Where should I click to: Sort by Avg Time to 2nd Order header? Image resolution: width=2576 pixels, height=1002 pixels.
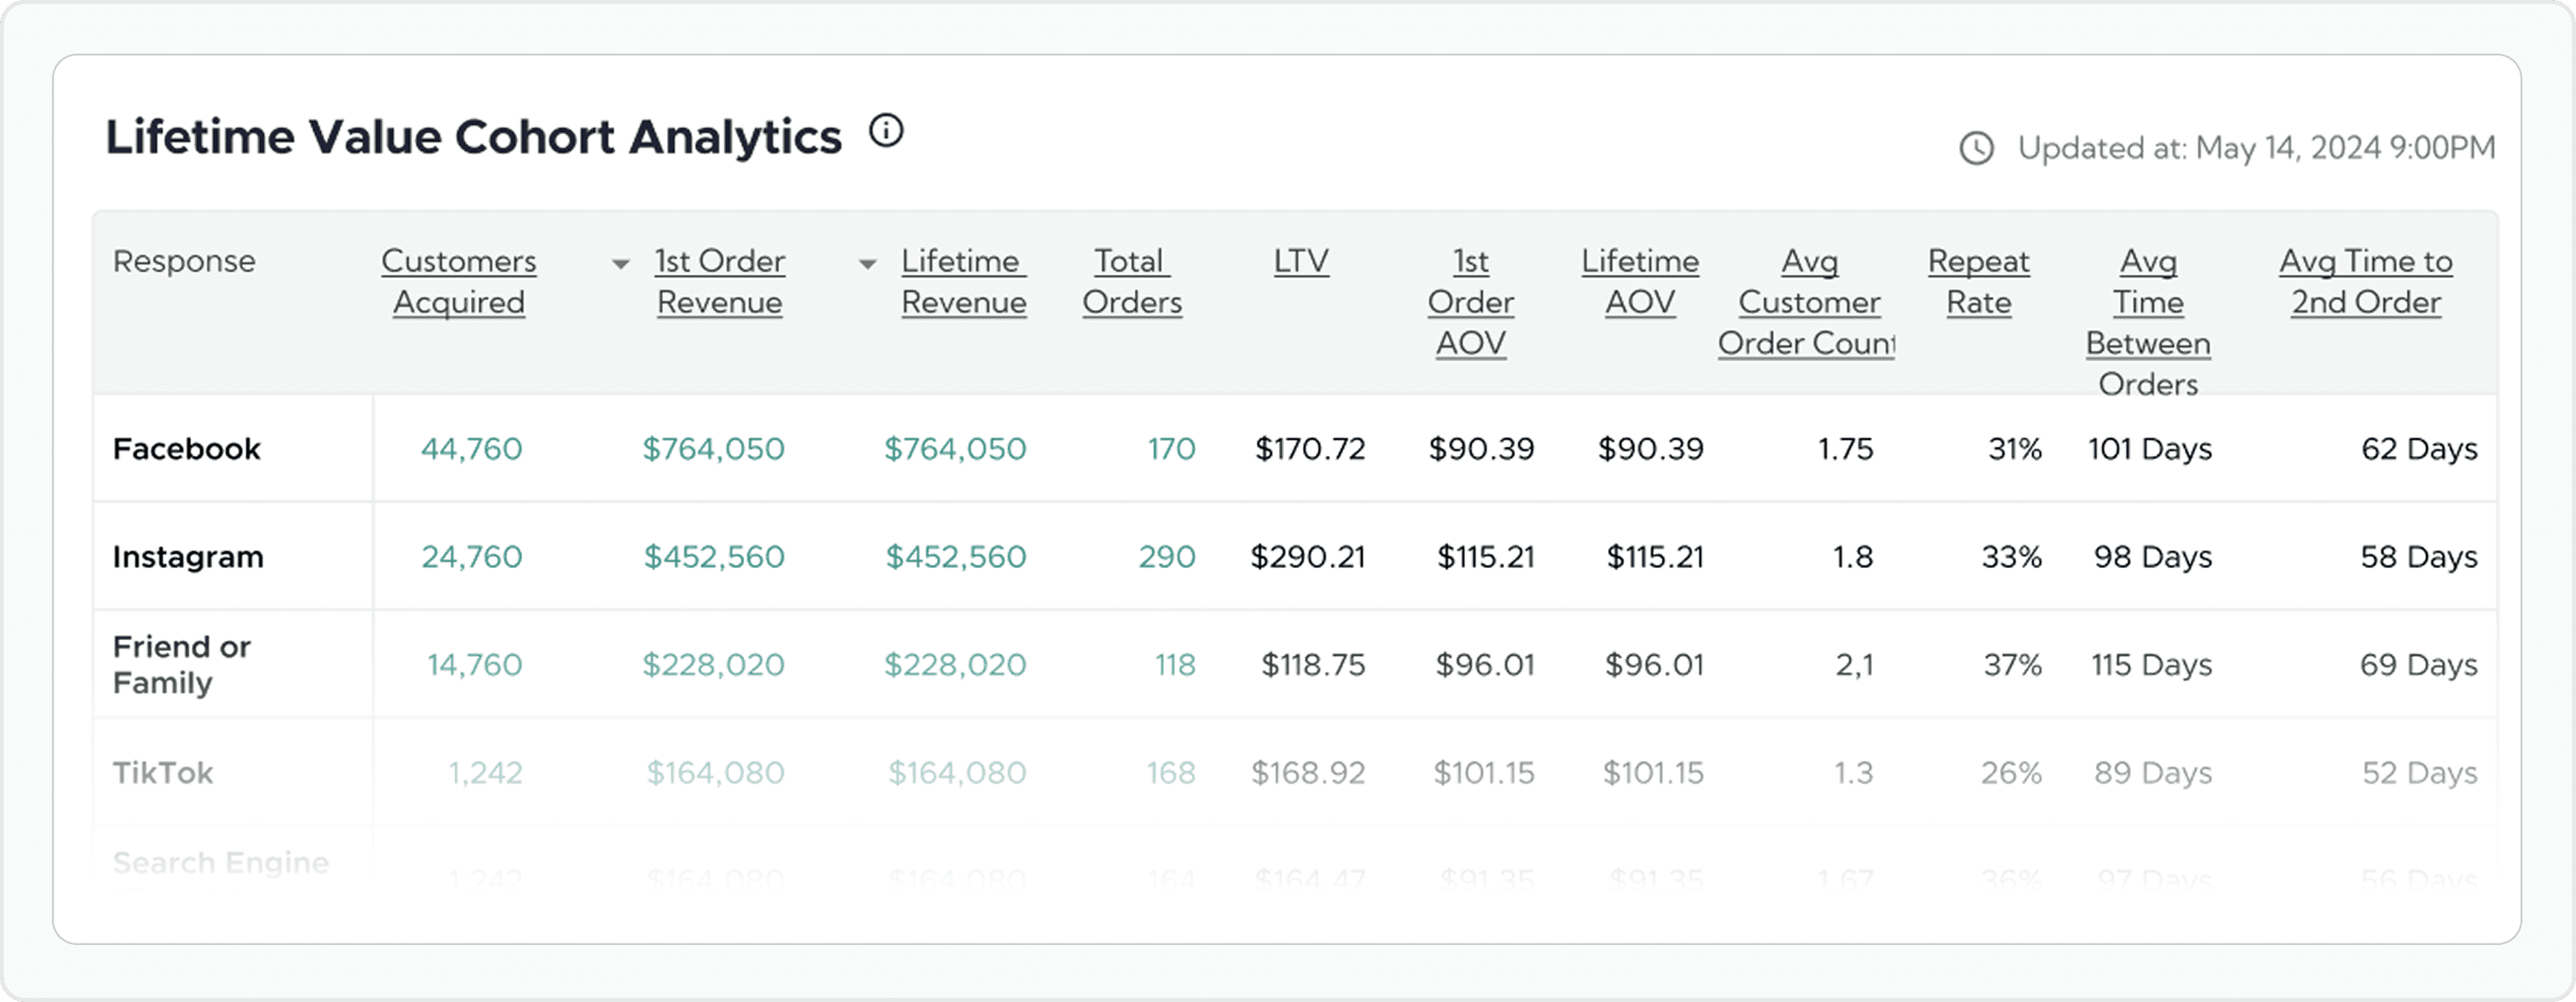tap(2366, 281)
